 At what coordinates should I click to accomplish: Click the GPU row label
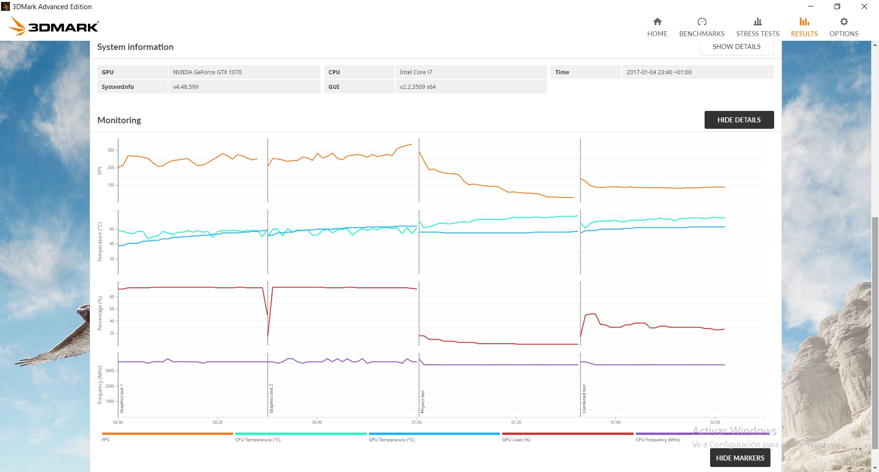pos(108,72)
